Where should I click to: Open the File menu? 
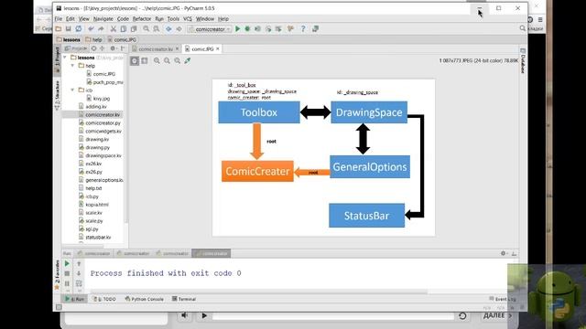click(x=59, y=18)
